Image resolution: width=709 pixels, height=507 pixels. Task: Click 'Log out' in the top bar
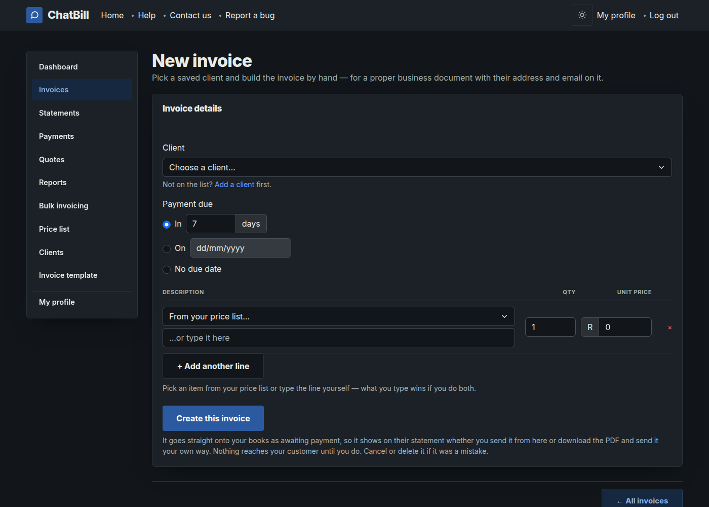click(x=664, y=15)
